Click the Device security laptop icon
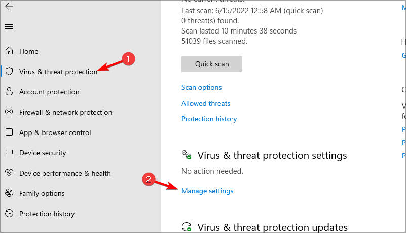 pyautogui.click(x=9, y=153)
